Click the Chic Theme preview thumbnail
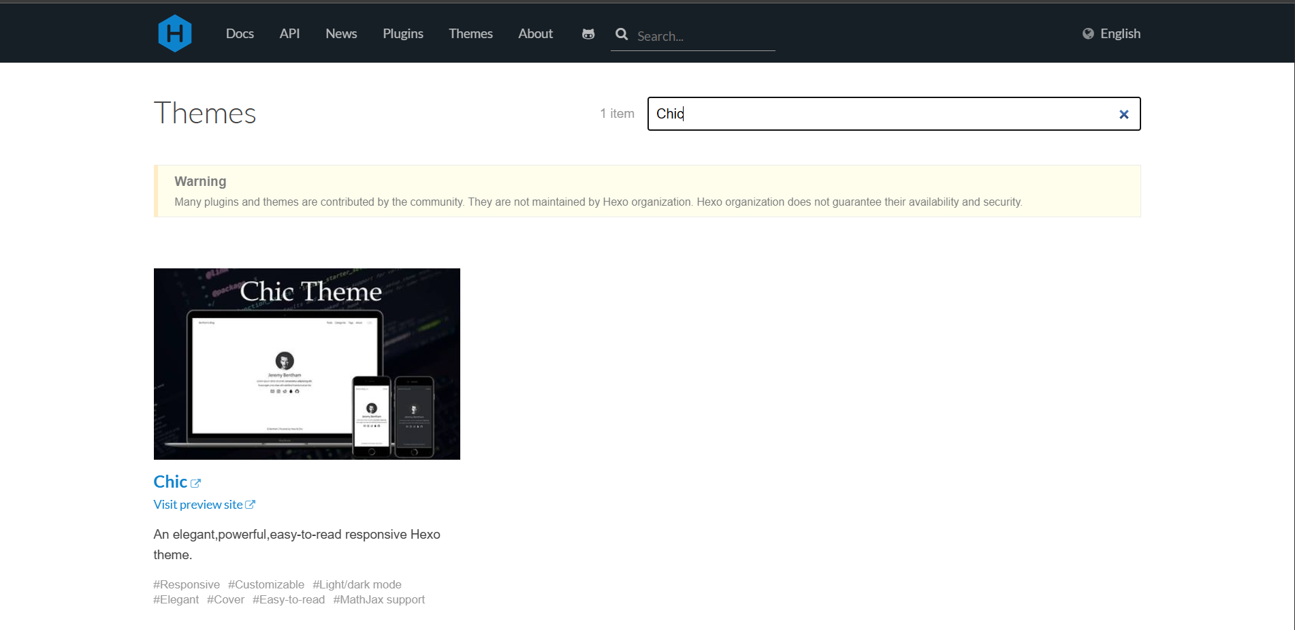 pos(306,364)
